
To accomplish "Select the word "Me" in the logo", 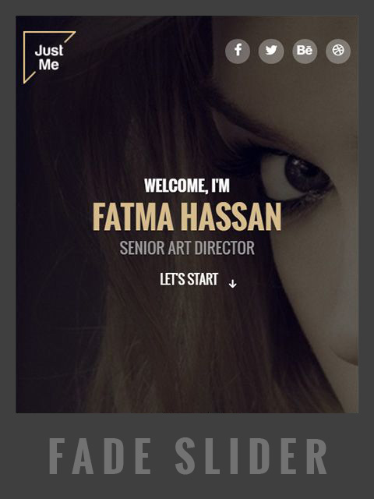I will 49,65.
